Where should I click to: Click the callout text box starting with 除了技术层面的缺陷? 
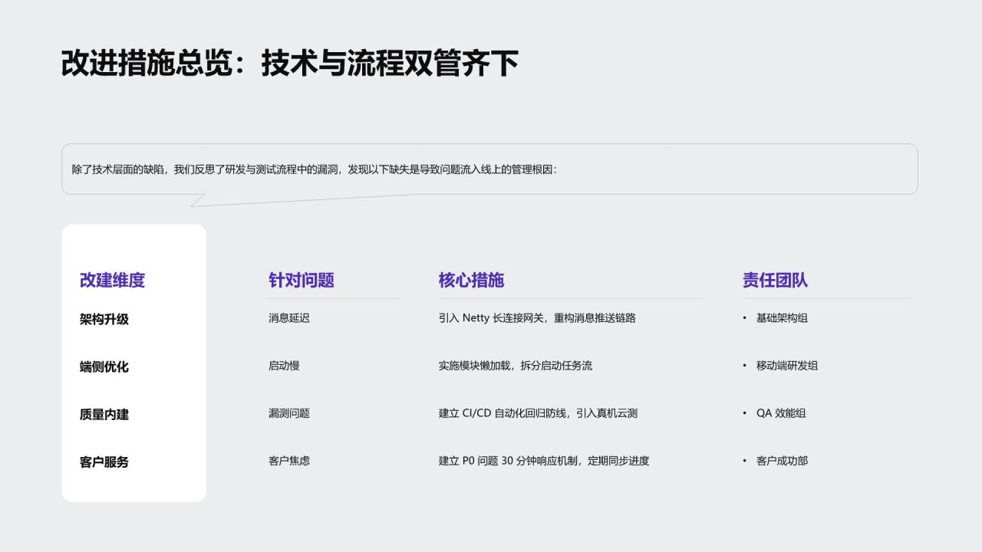point(489,169)
